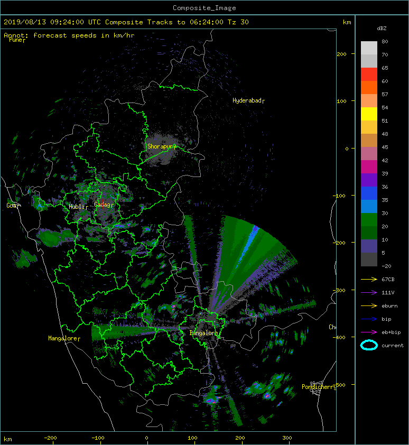
Task: Pick the amber 51 dBZ swatch
Action: point(369,127)
